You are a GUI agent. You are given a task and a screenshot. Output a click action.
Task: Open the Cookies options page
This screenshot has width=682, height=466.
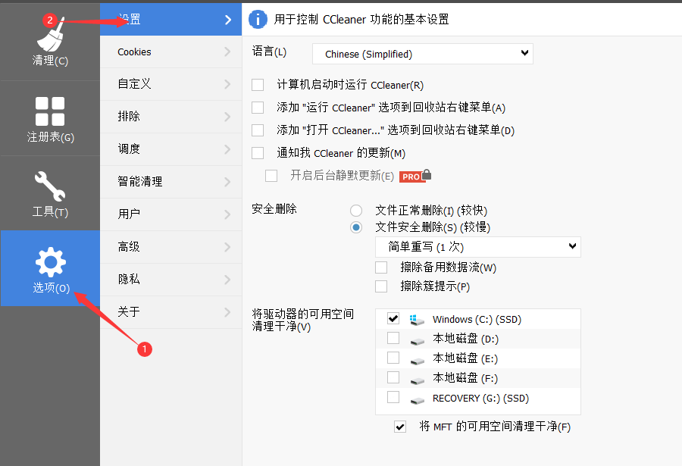click(171, 52)
